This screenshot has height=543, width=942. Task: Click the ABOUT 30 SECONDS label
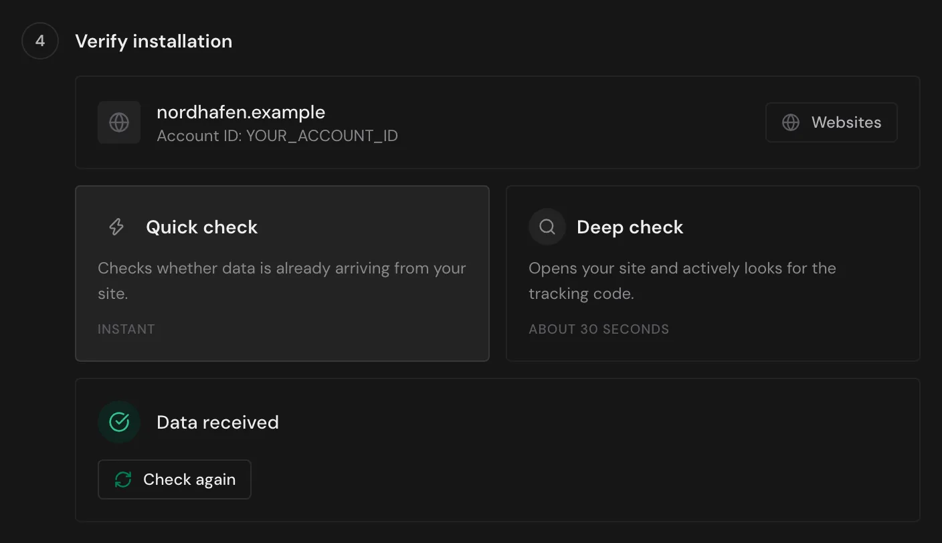point(599,329)
